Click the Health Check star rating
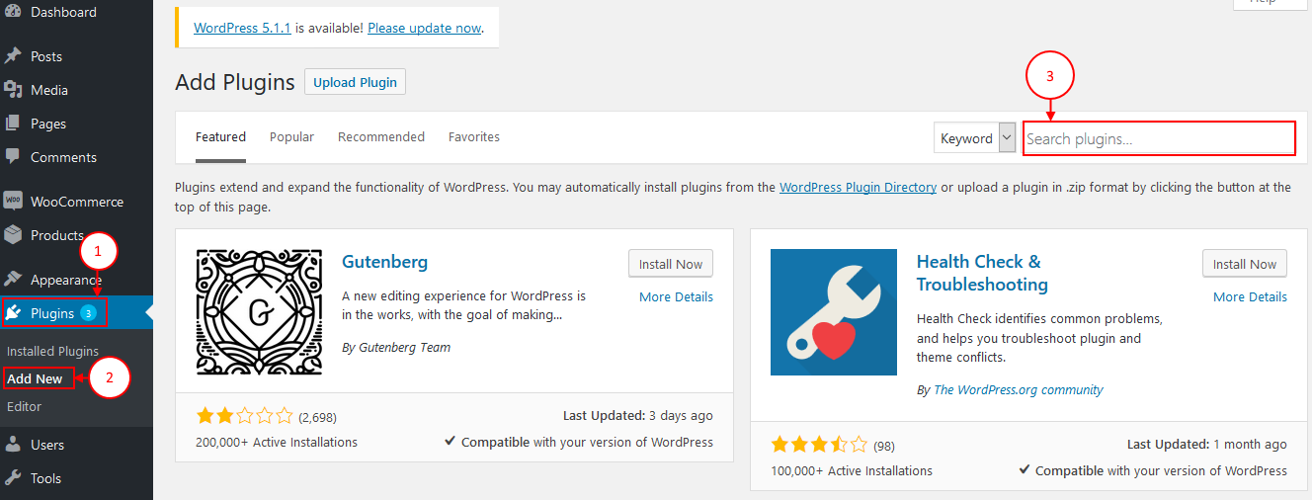The image size is (1312, 500). pos(819,445)
